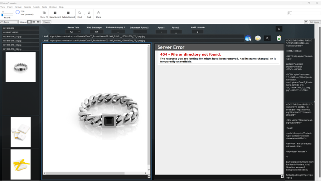The height and width of the screenshot is (181, 321).
Task: Click the blue globe download icon
Action: pos(248,38)
